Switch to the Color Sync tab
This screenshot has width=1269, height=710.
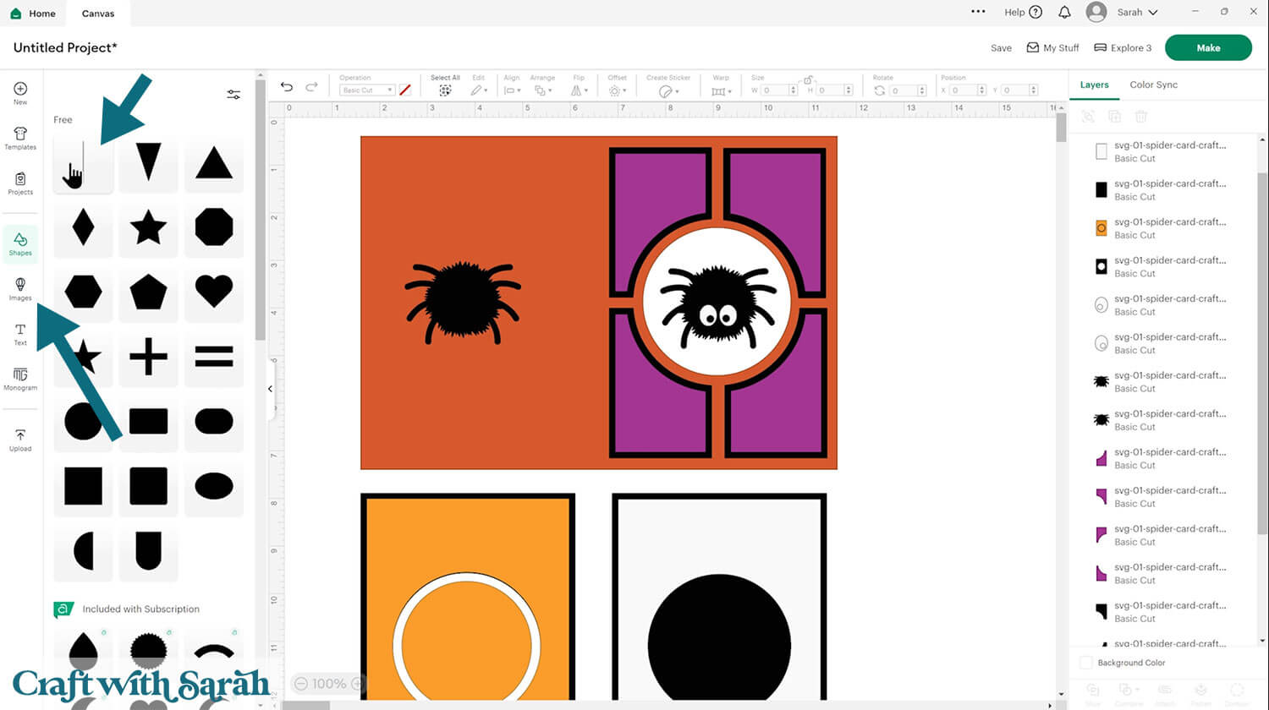1153,85
